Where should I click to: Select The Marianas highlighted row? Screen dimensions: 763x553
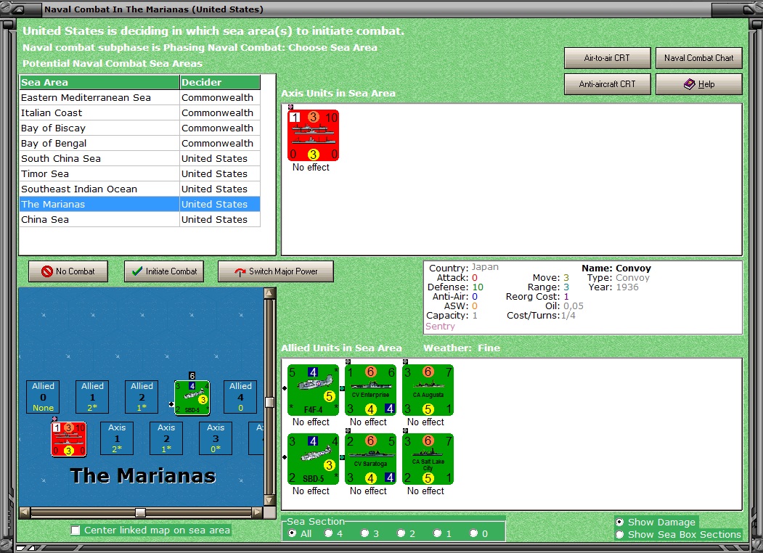(140, 204)
